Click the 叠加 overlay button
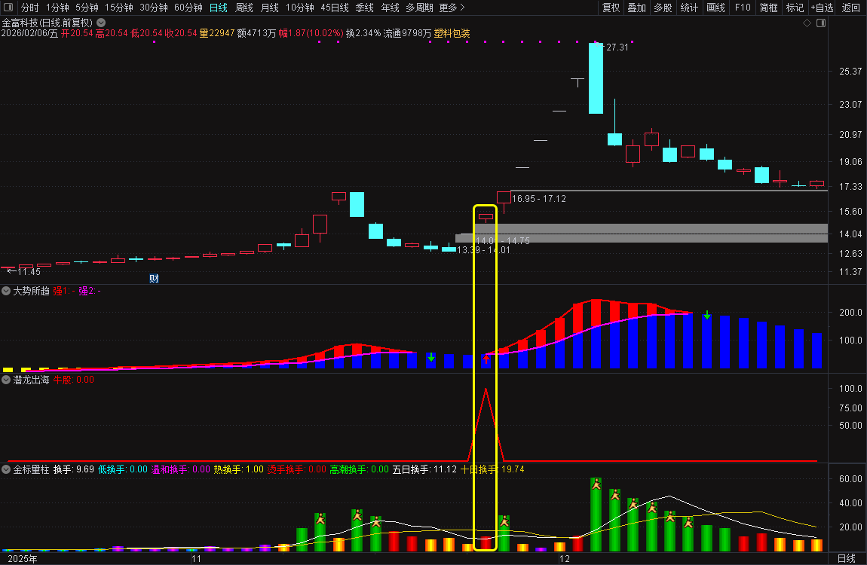The image size is (867, 565). [x=636, y=8]
